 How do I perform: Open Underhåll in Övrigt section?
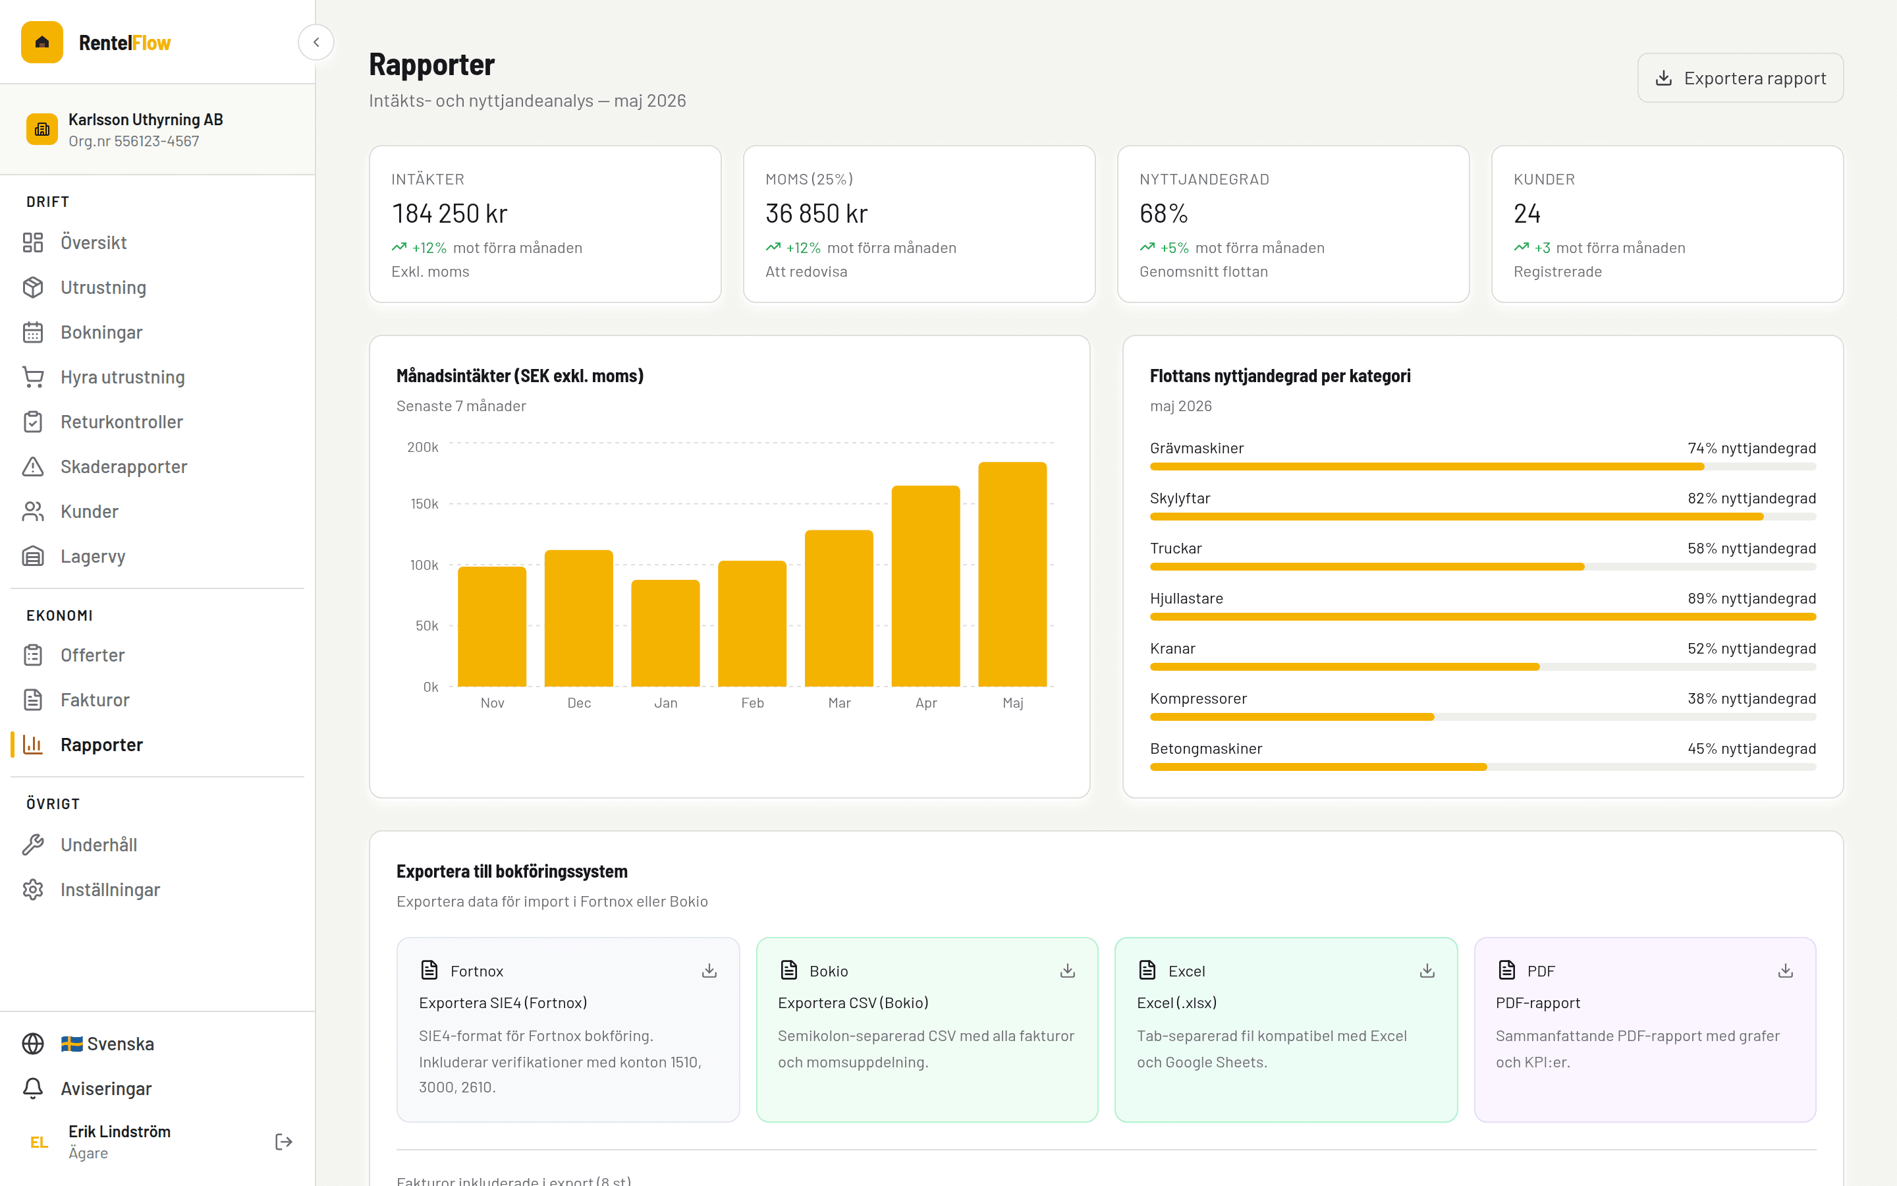[x=157, y=844]
